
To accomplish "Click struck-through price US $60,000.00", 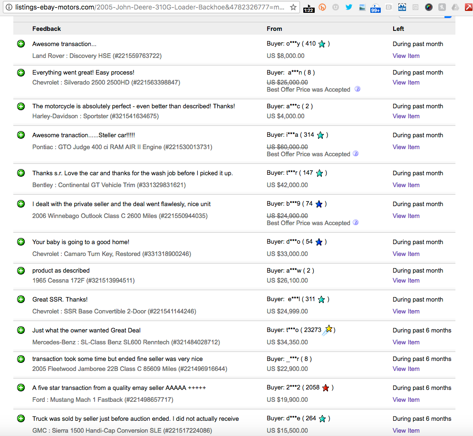I will pyautogui.click(x=287, y=147).
